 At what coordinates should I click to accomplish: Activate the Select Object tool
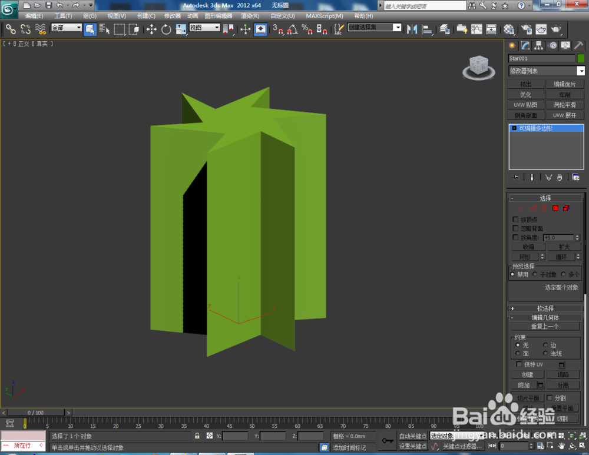pos(90,29)
